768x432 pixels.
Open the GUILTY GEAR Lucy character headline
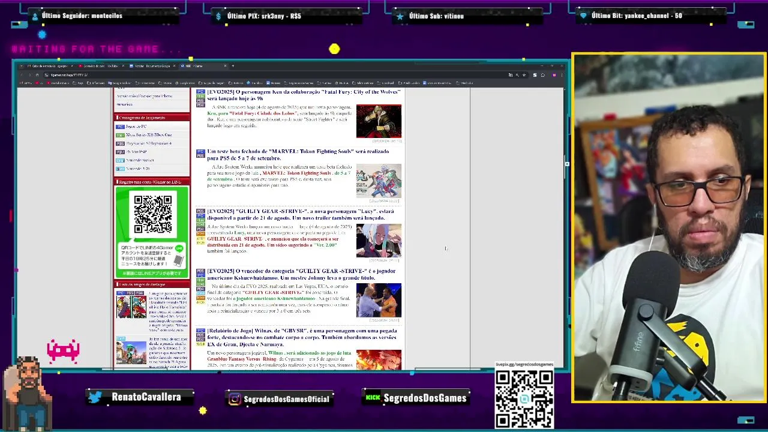pyautogui.click(x=300, y=214)
